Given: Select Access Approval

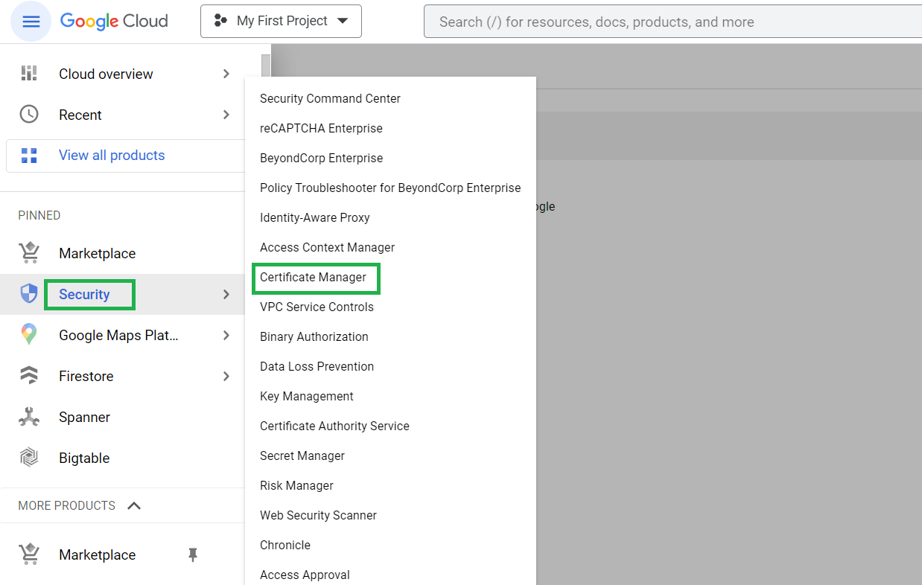Looking at the screenshot, I should (x=305, y=575).
